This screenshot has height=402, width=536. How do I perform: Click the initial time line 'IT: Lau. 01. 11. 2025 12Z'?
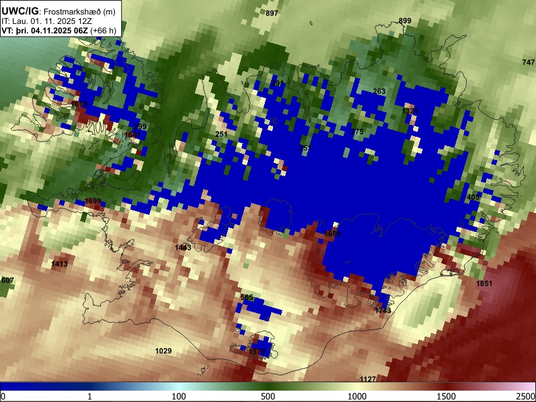(45, 21)
